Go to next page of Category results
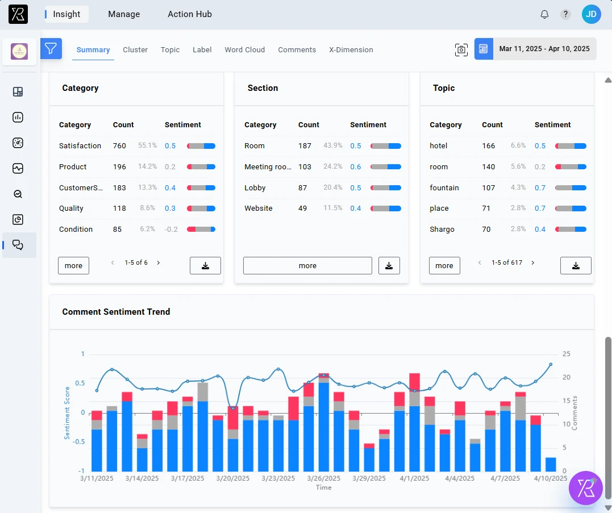 (158, 262)
